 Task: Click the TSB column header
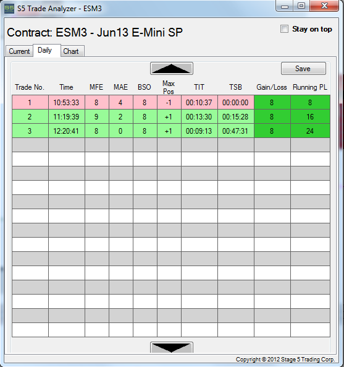235,87
